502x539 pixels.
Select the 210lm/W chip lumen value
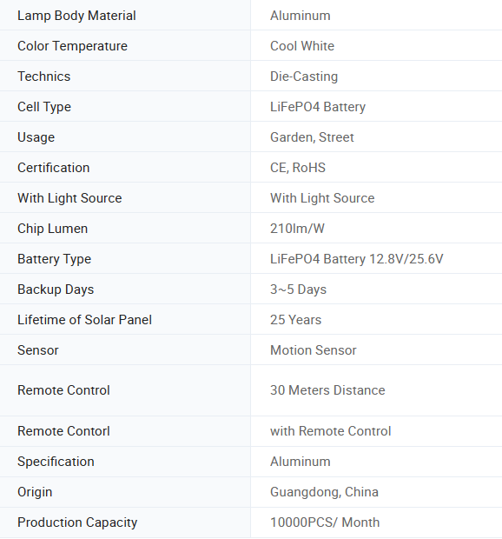(x=297, y=229)
